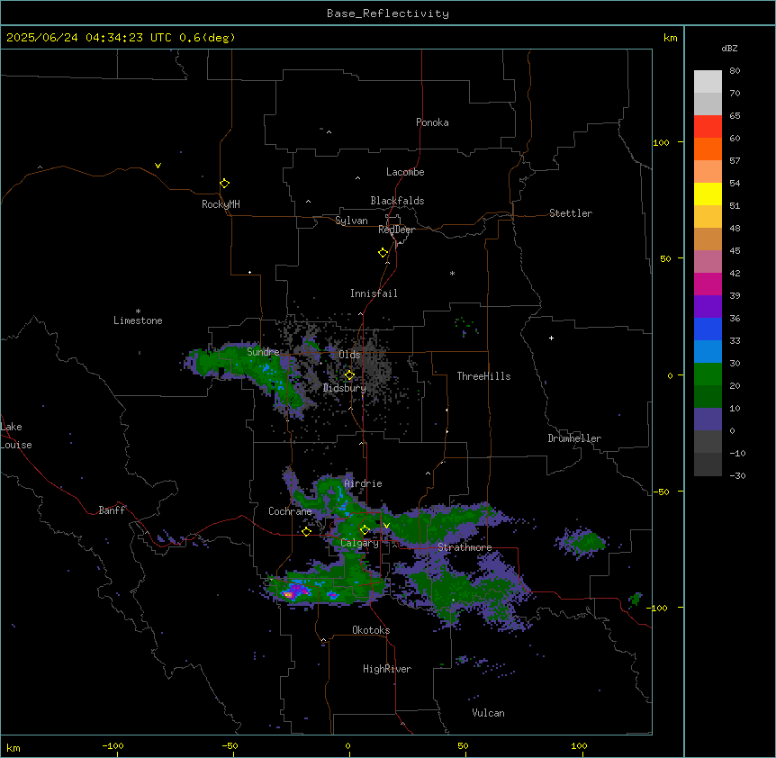
Task: Click the RockyMH label
Action: 221,204
